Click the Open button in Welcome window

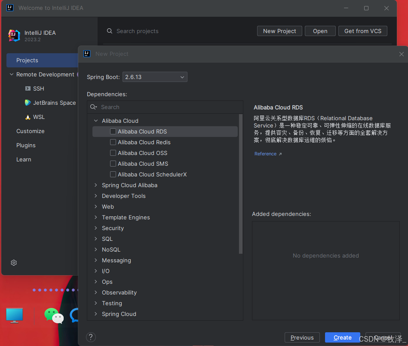(x=320, y=31)
